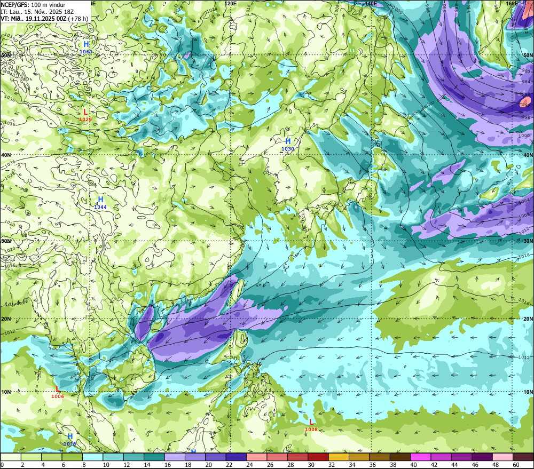
Task: Click the '992' isobar label at the map top
Action: coord(445,8)
